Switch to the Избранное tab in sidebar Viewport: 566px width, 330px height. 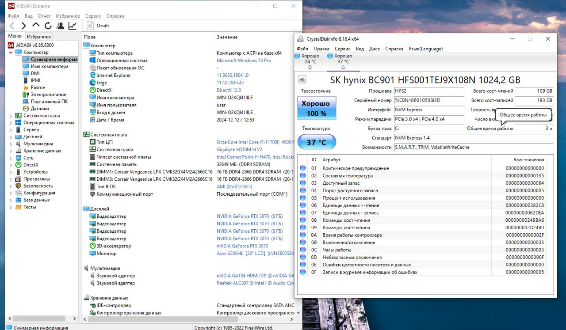coord(38,37)
